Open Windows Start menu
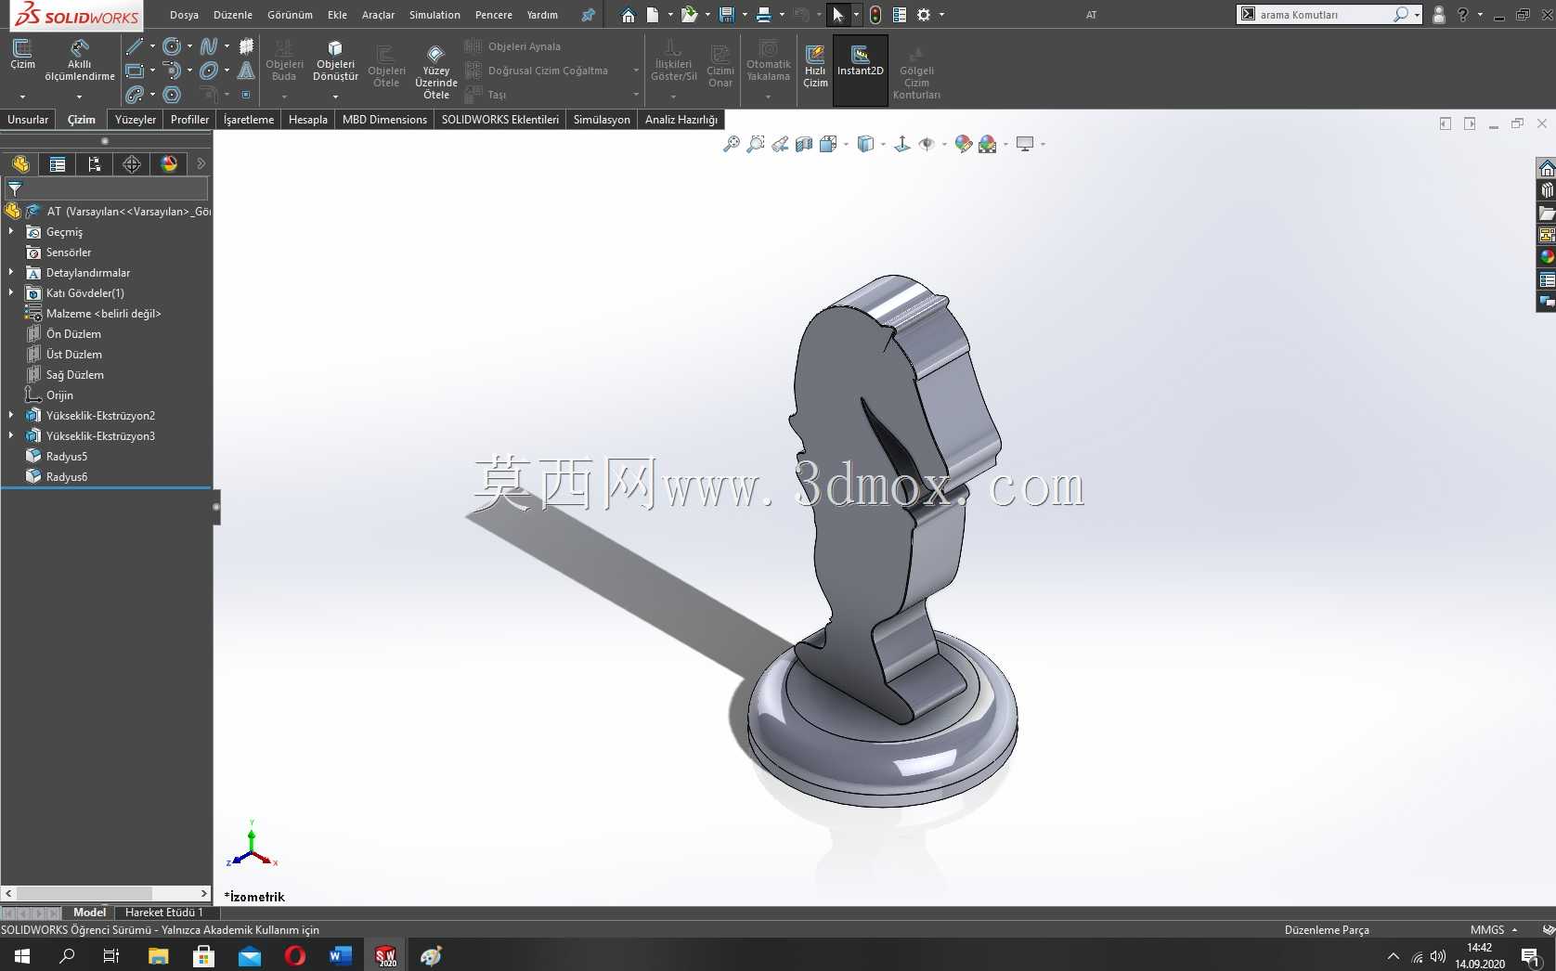The width and height of the screenshot is (1556, 971). click(22, 955)
